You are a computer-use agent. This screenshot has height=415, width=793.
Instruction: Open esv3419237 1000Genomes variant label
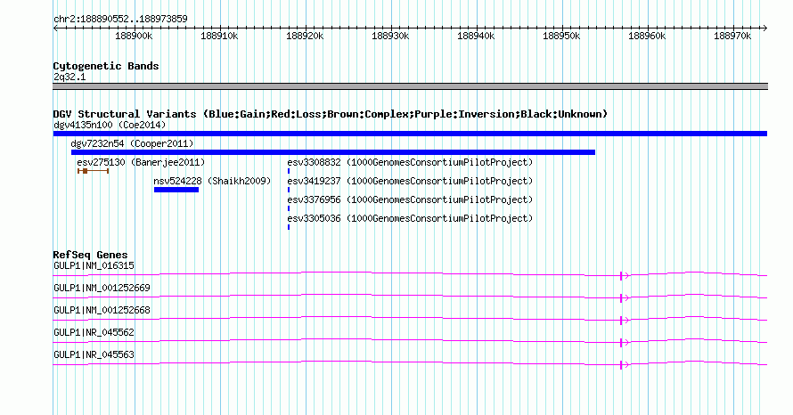(410, 181)
